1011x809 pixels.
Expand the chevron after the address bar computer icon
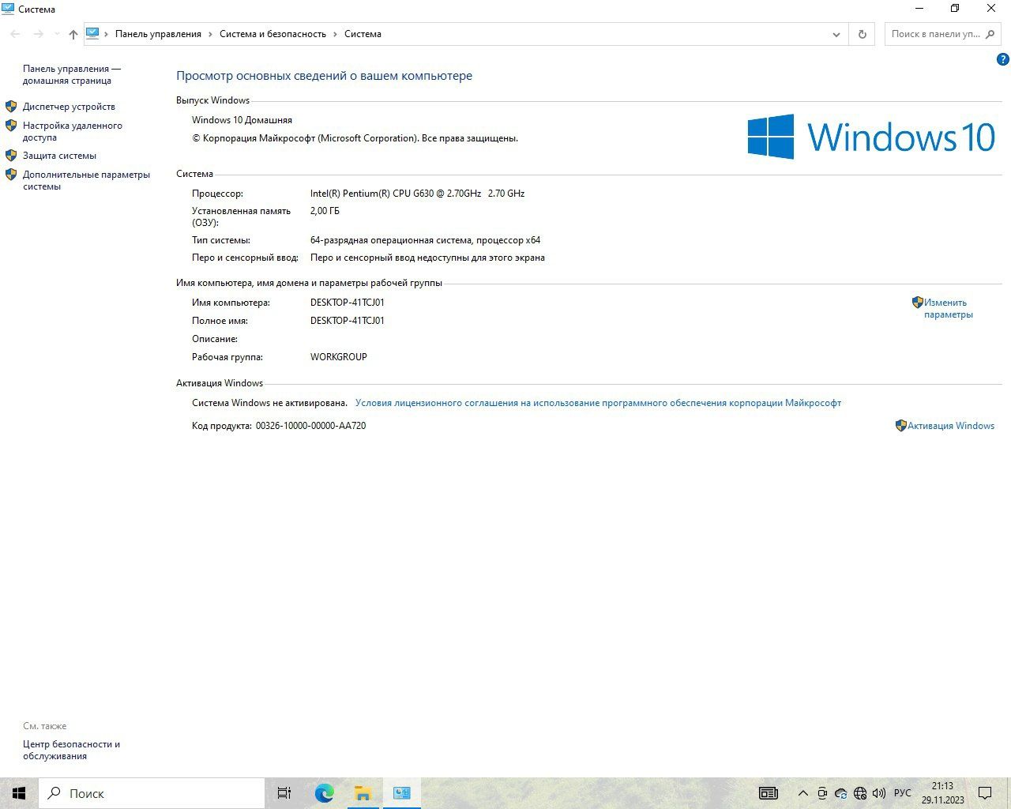pos(107,34)
